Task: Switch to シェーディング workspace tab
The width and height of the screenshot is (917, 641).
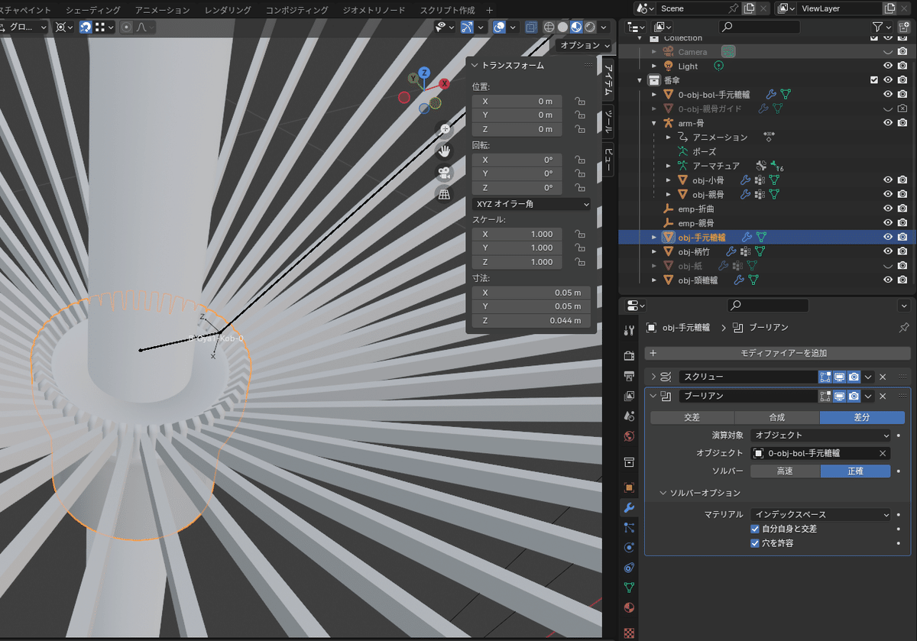Action: 93,10
